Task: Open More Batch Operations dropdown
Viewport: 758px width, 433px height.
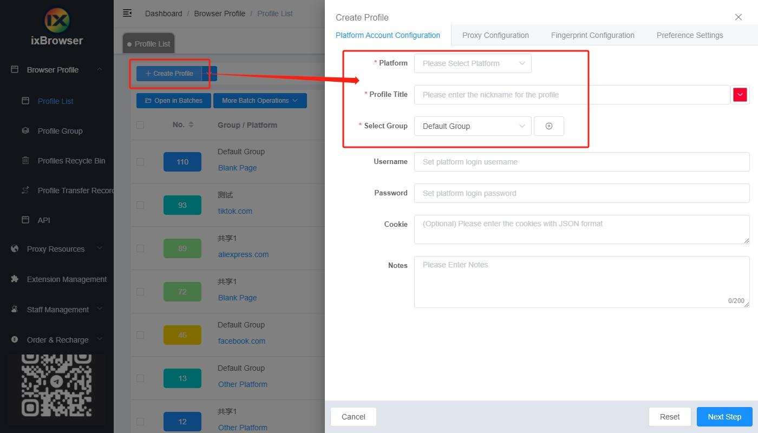Action: 260,101
